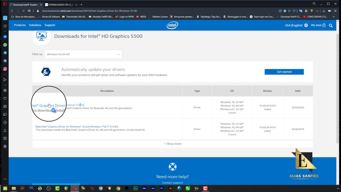Open sidebar heart bookmarks icon
This screenshot has height=192, width=341.
coord(5,98)
